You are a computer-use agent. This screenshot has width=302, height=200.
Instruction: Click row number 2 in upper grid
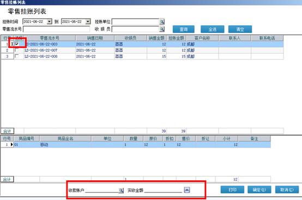[7, 50]
